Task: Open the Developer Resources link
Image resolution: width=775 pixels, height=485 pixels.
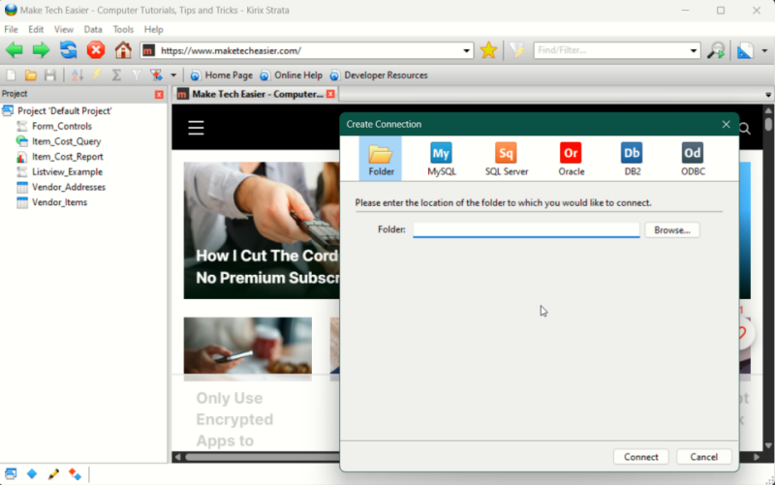Action: tap(379, 76)
